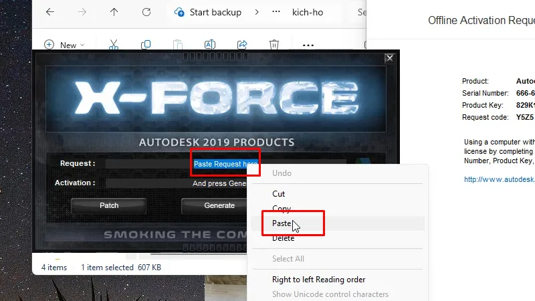Viewport: 535px width, 301px height.
Task: Click the Copy icon in Explorer toolbar
Action: click(x=145, y=45)
